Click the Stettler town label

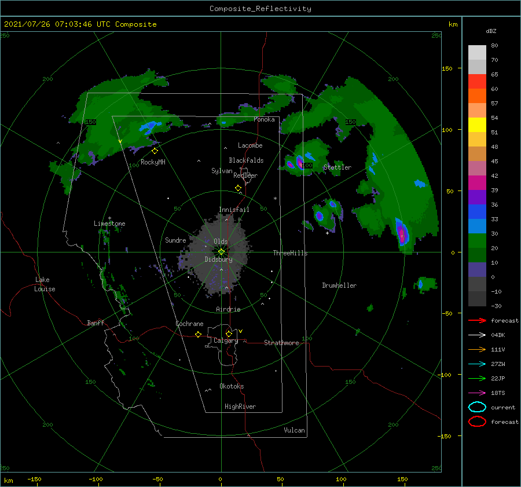337,167
